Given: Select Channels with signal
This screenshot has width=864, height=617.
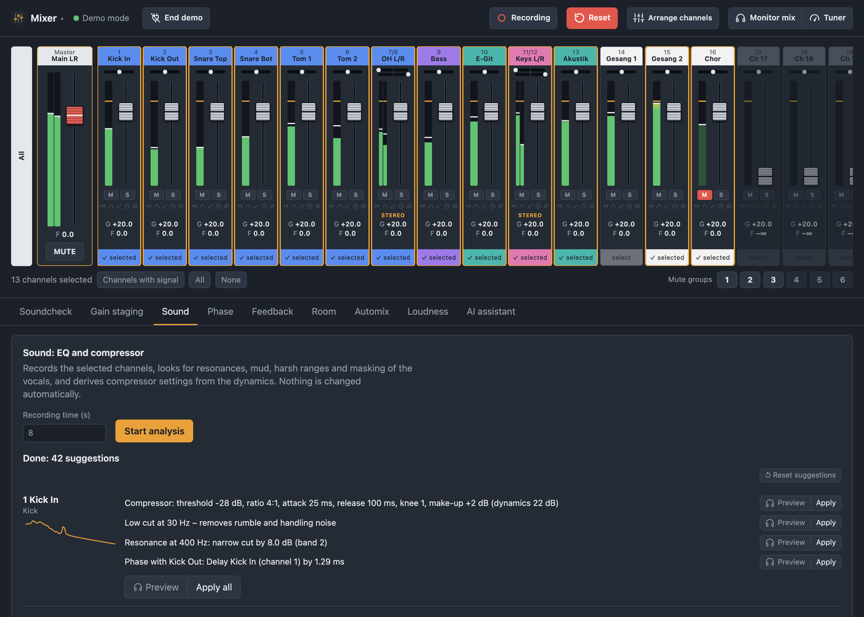Looking at the screenshot, I should click(140, 280).
